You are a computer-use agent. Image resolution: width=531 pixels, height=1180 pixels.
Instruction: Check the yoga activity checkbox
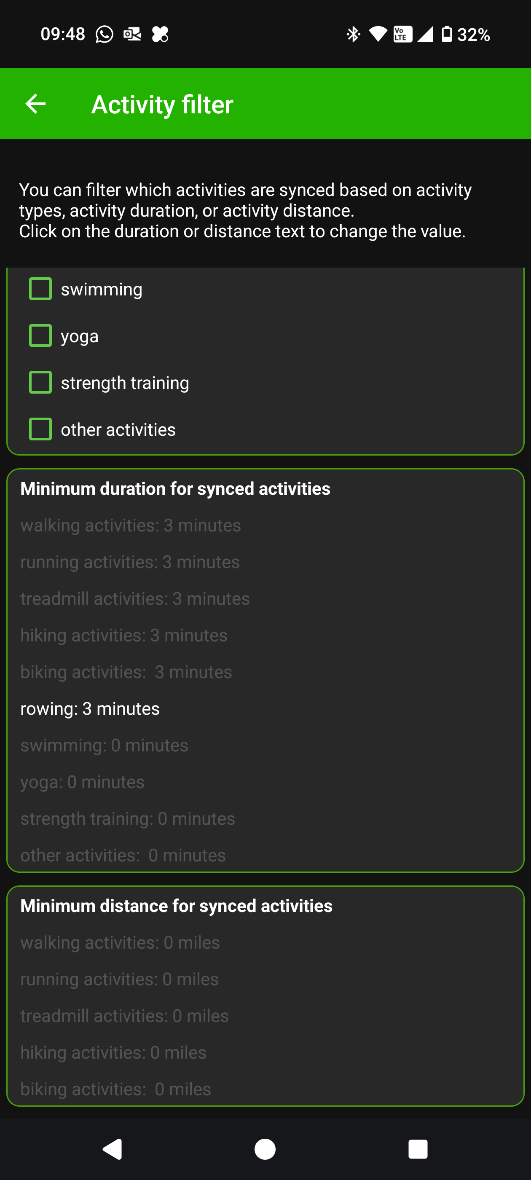point(40,336)
